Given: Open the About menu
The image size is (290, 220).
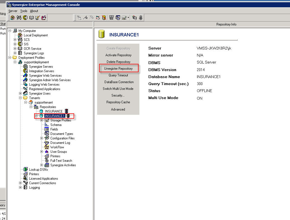Looking at the screenshot, I should pyautogui.click(x=34, y=11).
